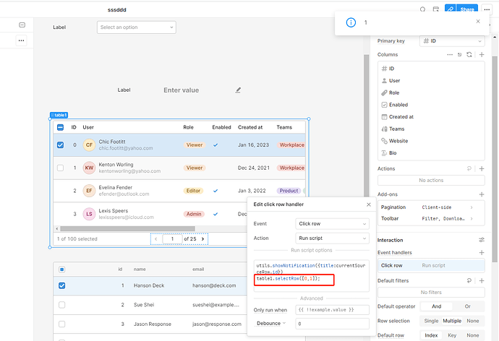Open the Interaction settings sliders icon

click(x=482, y=240)
